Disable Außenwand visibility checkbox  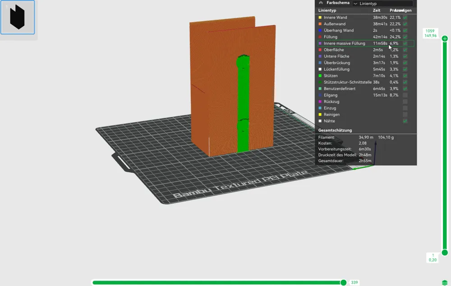tap(405, 24)
